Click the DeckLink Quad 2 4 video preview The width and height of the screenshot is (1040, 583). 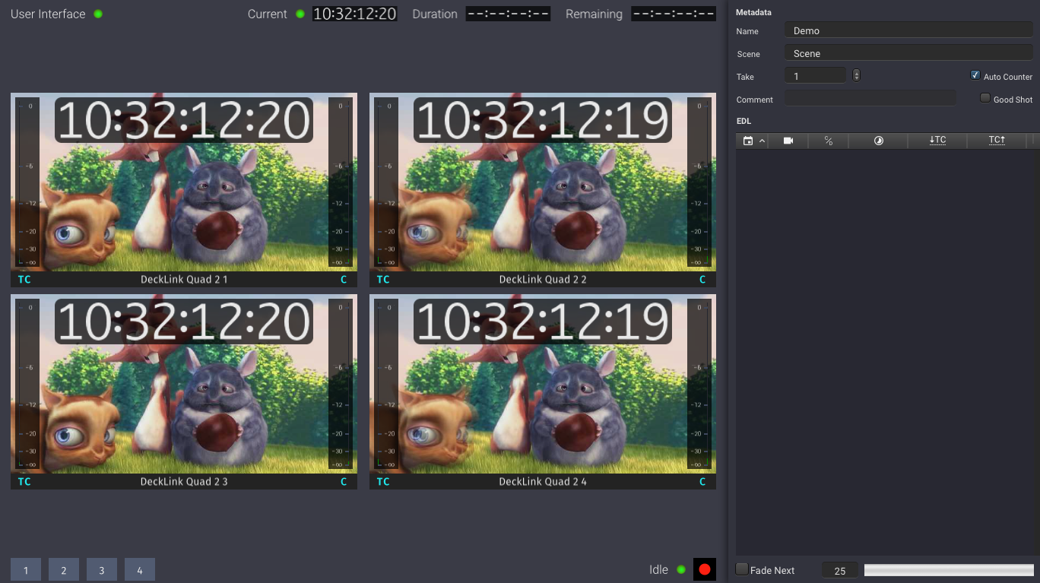click(x=543, y=384)
